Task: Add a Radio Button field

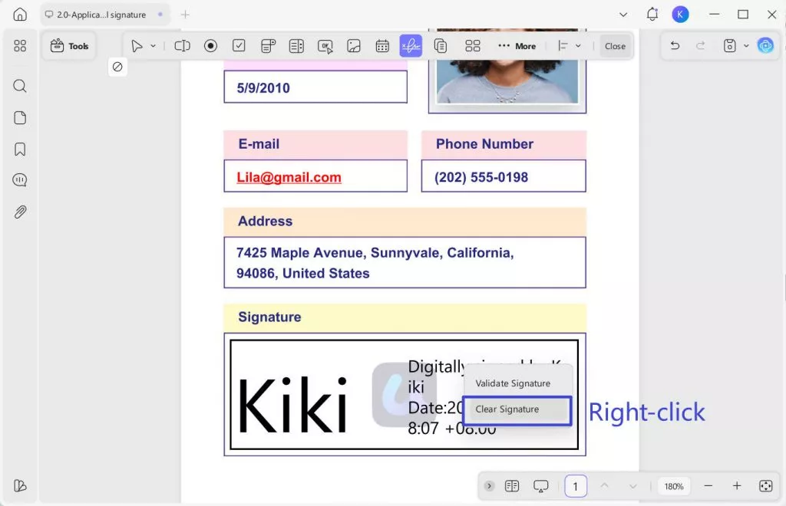Action: point(210,46)
